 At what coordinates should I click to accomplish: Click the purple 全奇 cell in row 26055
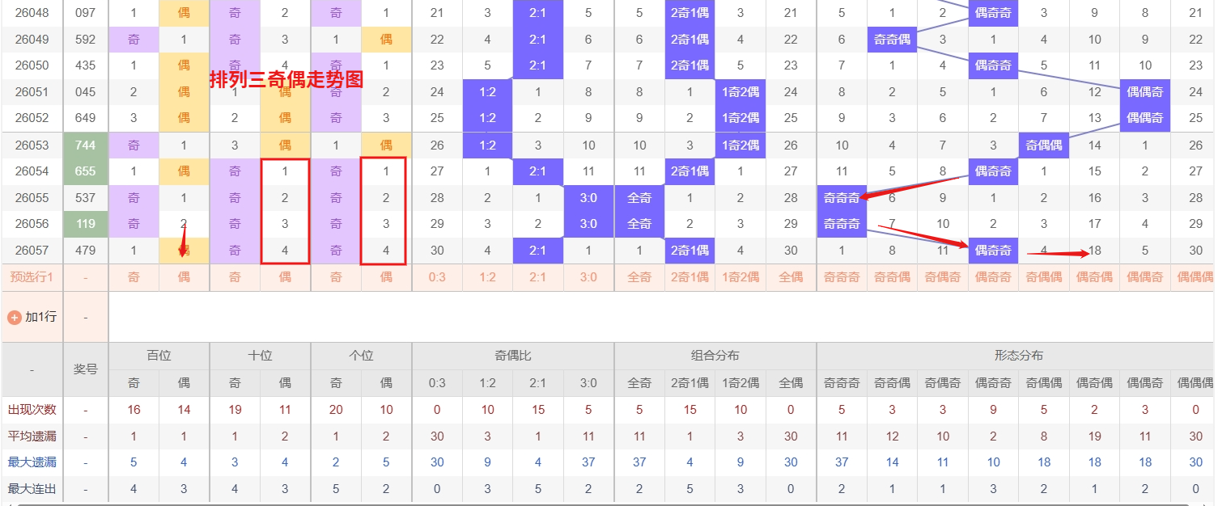click(639, 198)
